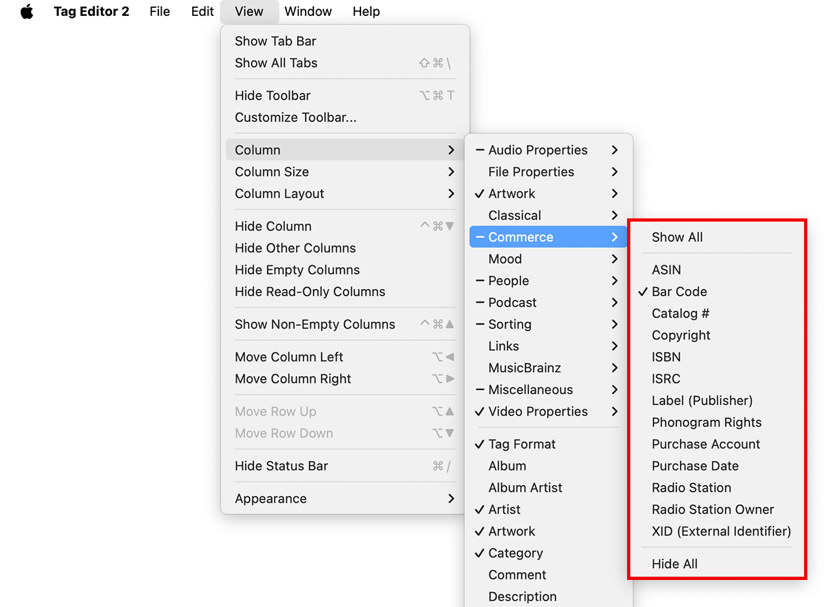Expand the Classical submenu
This screenshot has height=607, width=833.
click(548, 215)
